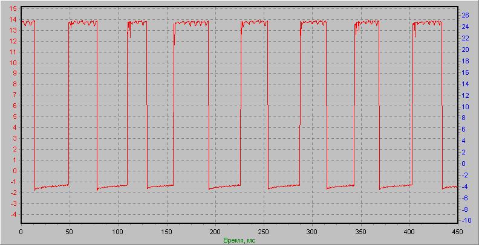Click the 10 label on the blue right axis
This screenshot has height=245, width=479.
[x=465, y=106]
